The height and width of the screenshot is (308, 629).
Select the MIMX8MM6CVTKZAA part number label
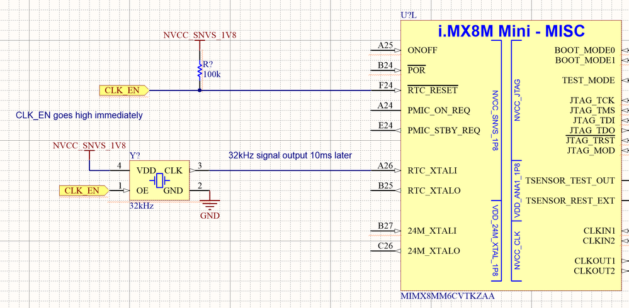[x=448, y=296]
